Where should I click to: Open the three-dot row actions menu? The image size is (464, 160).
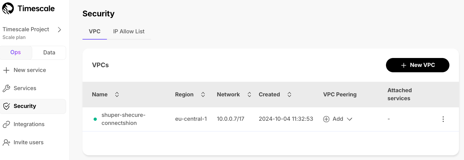pyautogui.click(x=443, y=119)
